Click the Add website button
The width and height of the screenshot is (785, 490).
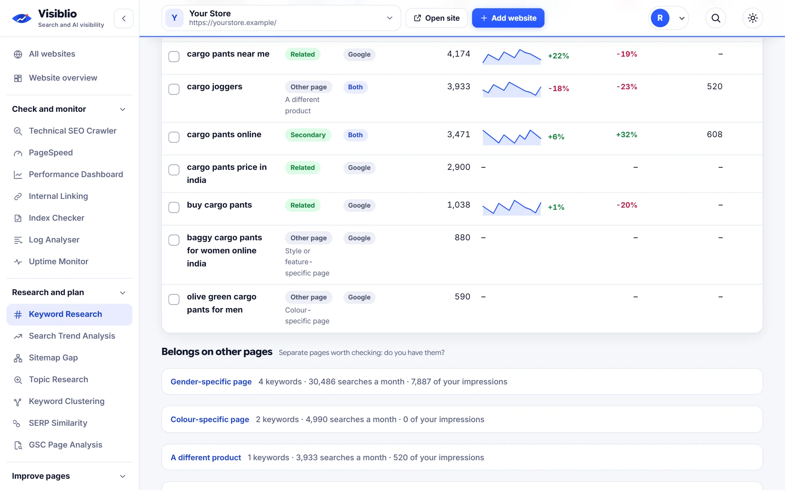508,18
